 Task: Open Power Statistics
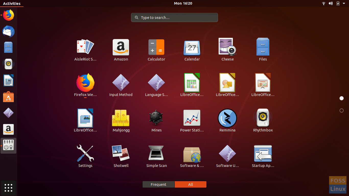coord(192,118)
